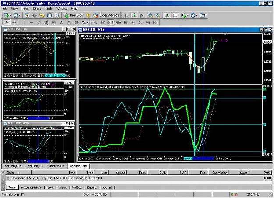274x198 pixels.
Task: Select the text label A tool
Action: click(x=61, y=22)
